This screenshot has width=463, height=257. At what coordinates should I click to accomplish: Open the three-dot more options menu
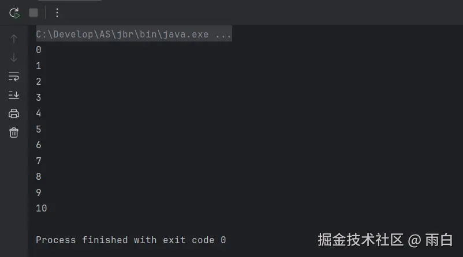pos(57,13)
